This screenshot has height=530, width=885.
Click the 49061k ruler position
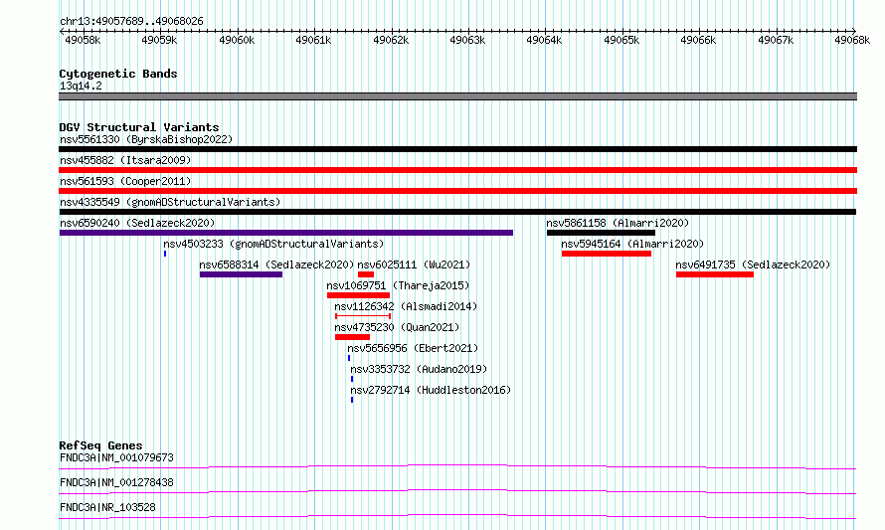click(314, 40)
